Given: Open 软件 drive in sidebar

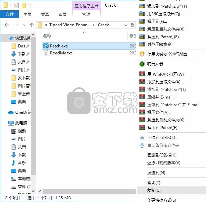Looking at the screenshot, I should coord(21,187).
